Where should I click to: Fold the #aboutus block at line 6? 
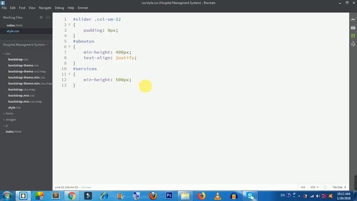click(69, 46)
